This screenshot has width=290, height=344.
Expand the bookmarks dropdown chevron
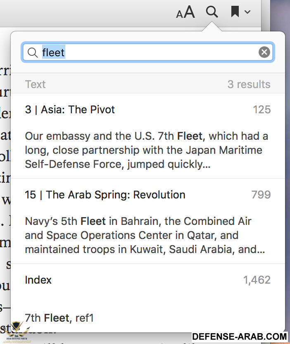[247, 12]
